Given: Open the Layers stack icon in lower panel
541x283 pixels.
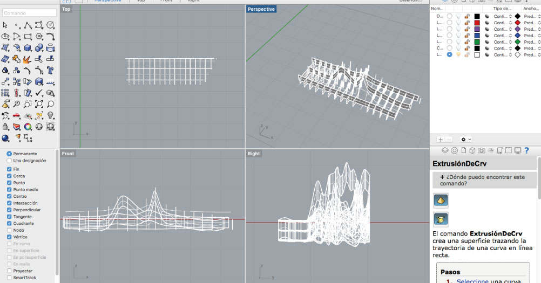Looking at the screenshot, I should pyautogui.click(x=445, y=150).
